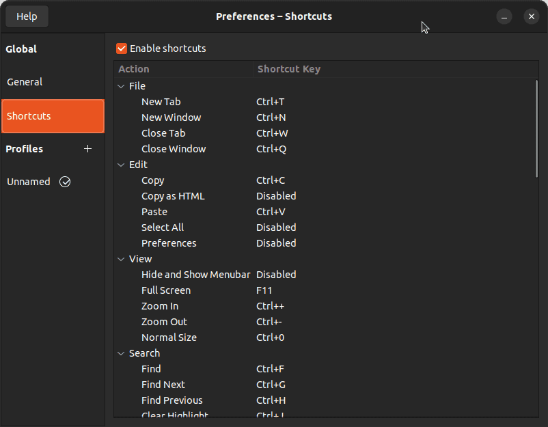Edit the Ctrl+W shortcut key

(x=272, y=133)
